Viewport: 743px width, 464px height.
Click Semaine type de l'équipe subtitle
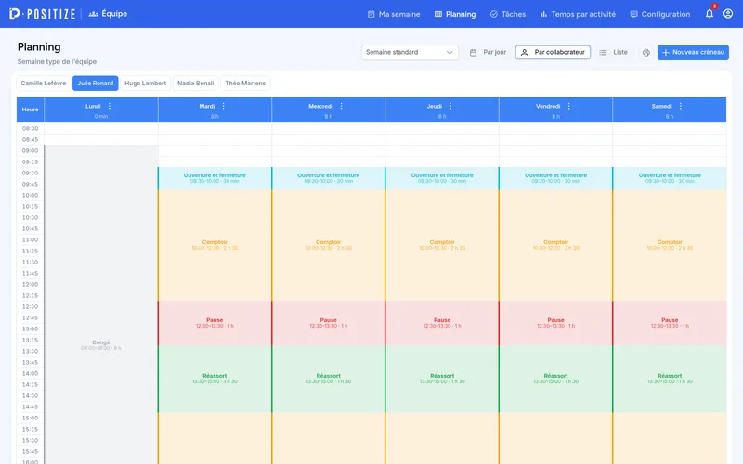(x=57, y=61)
